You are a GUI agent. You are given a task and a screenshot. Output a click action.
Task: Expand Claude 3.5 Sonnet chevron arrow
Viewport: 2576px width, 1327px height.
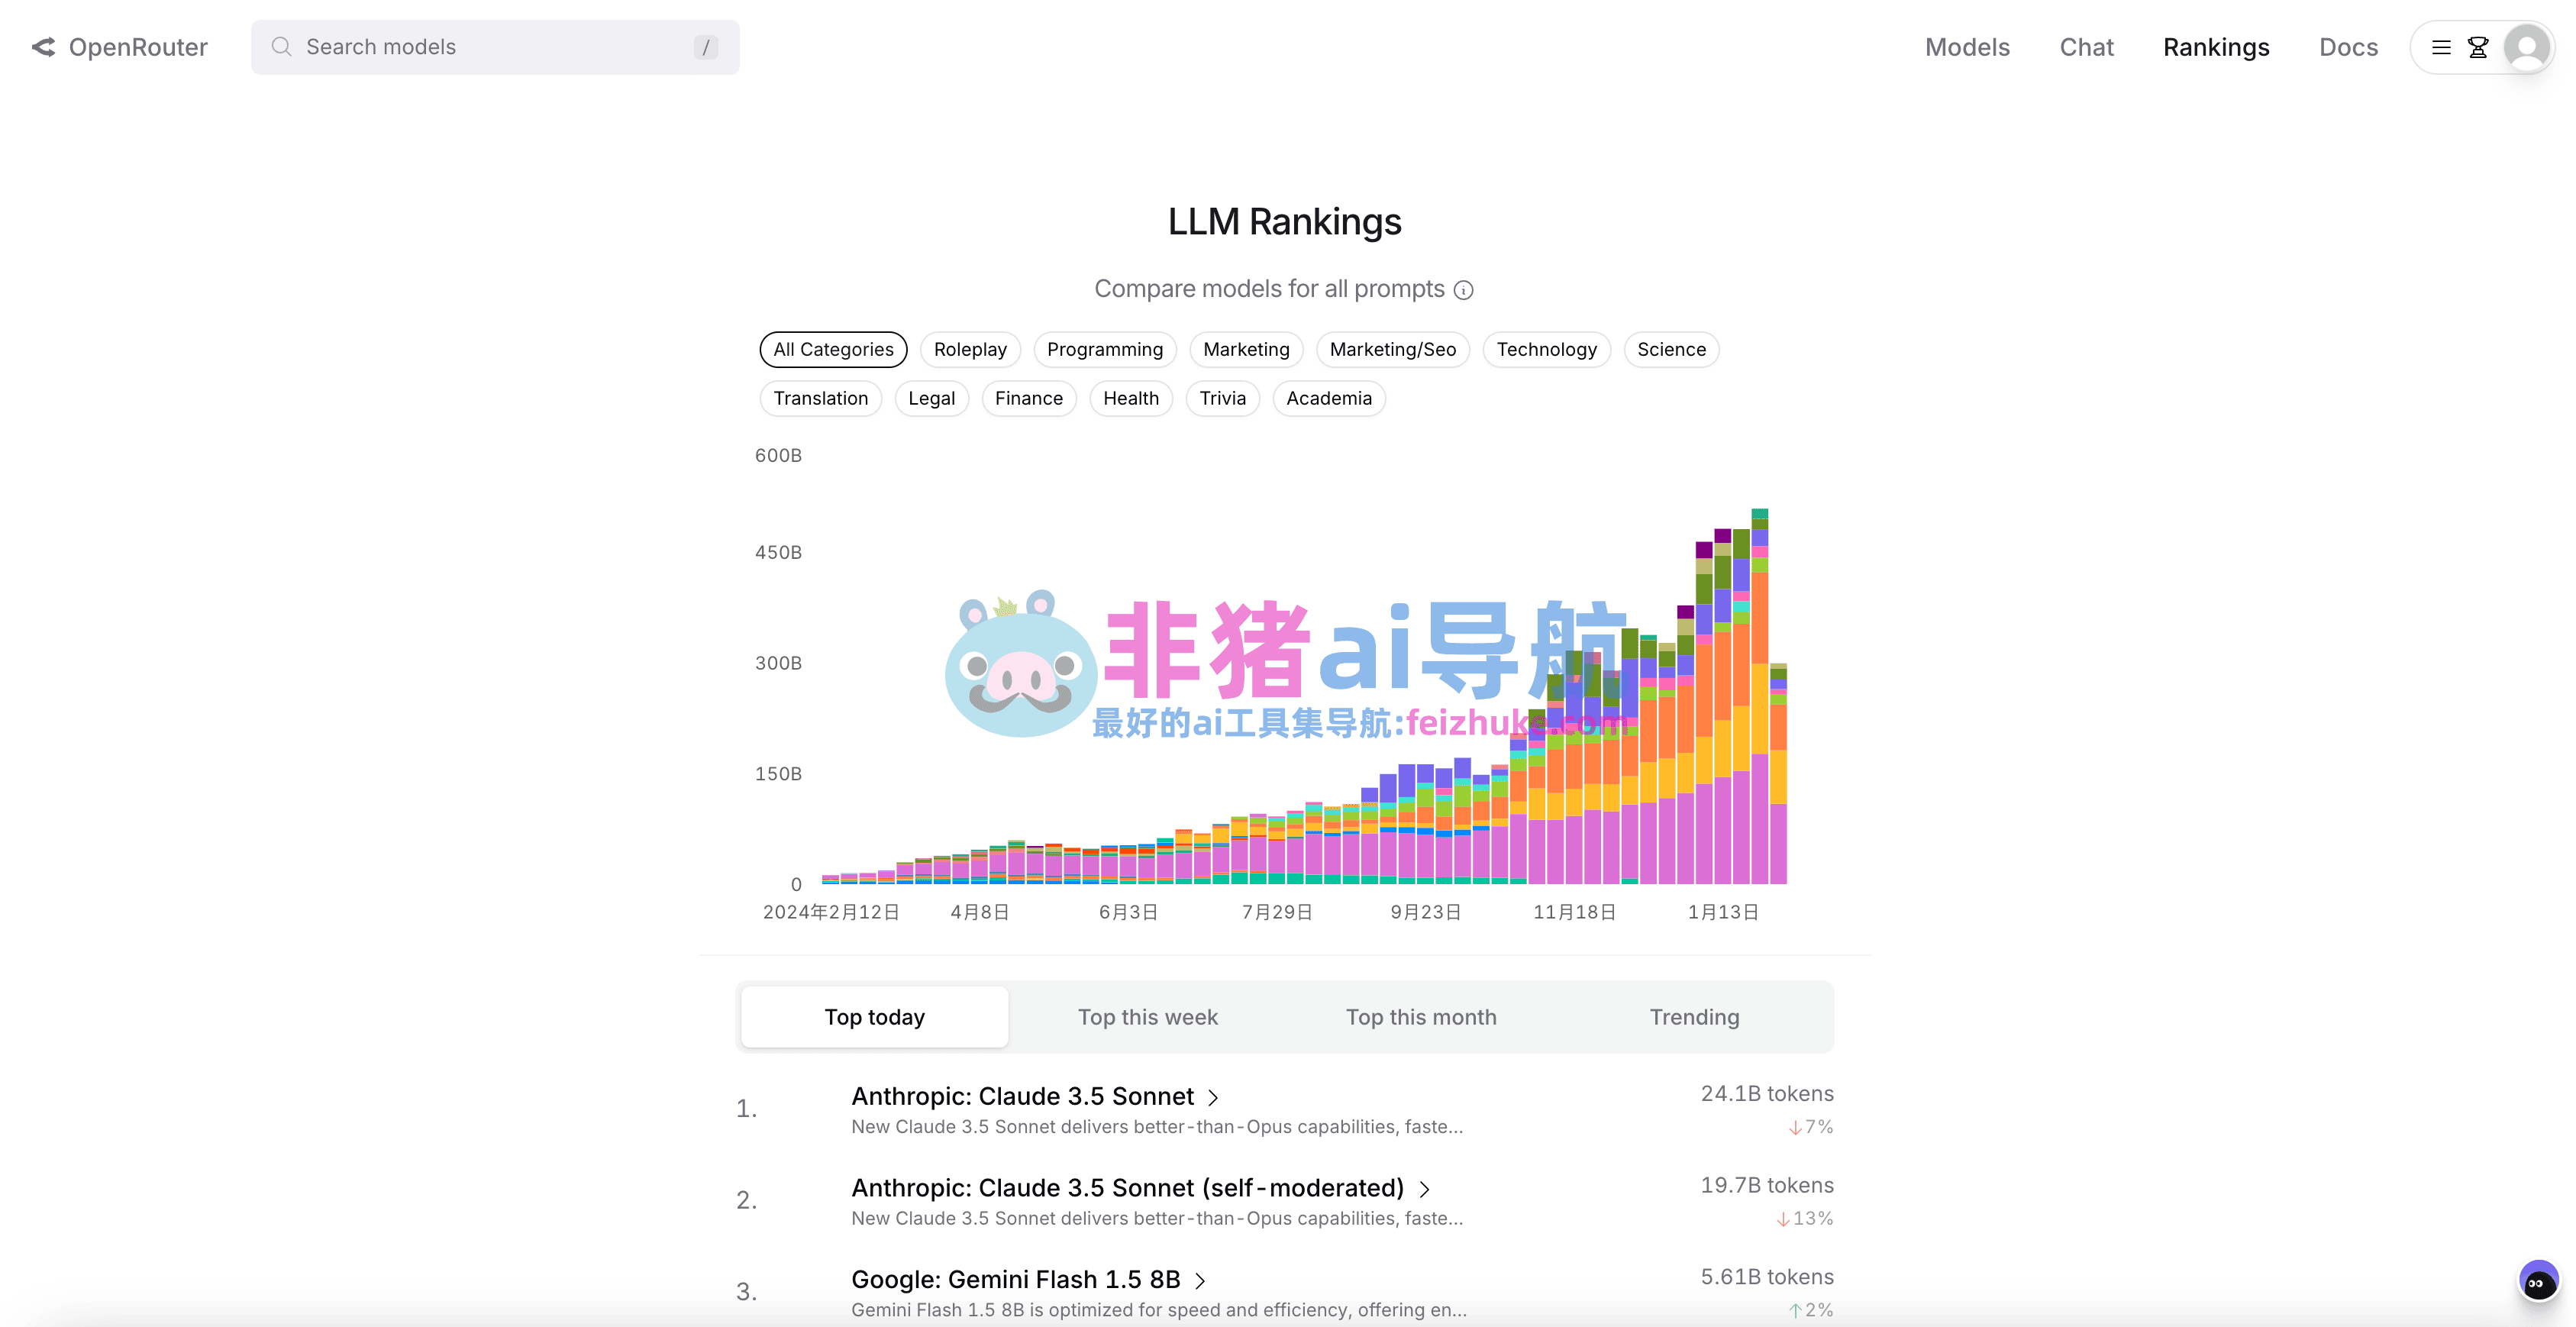pyautogui.click(x=1213, y=1098)
